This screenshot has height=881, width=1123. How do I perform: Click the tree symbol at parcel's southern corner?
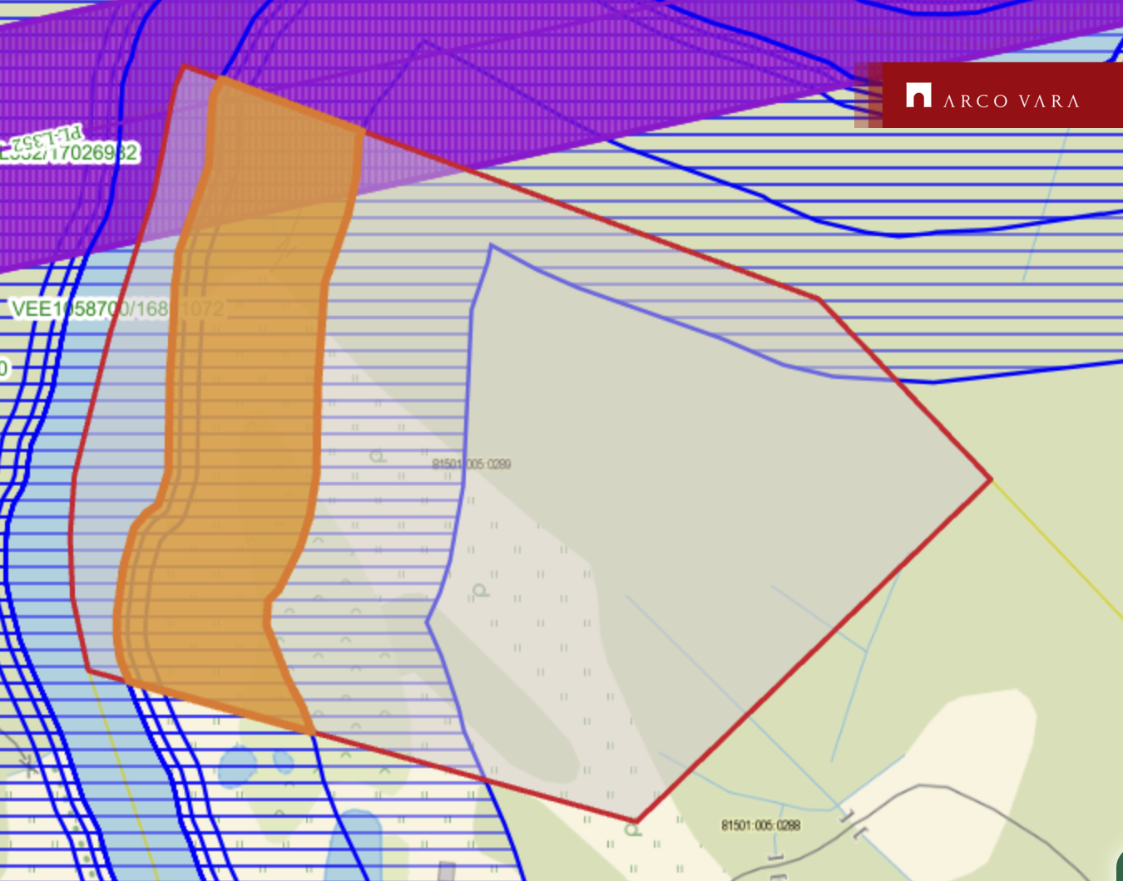[x=633, y=829]
